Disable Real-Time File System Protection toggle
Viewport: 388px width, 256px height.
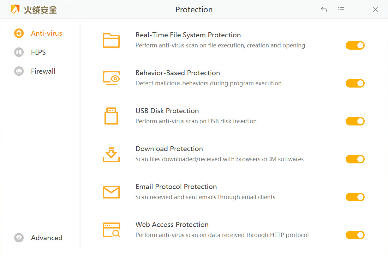355,46
